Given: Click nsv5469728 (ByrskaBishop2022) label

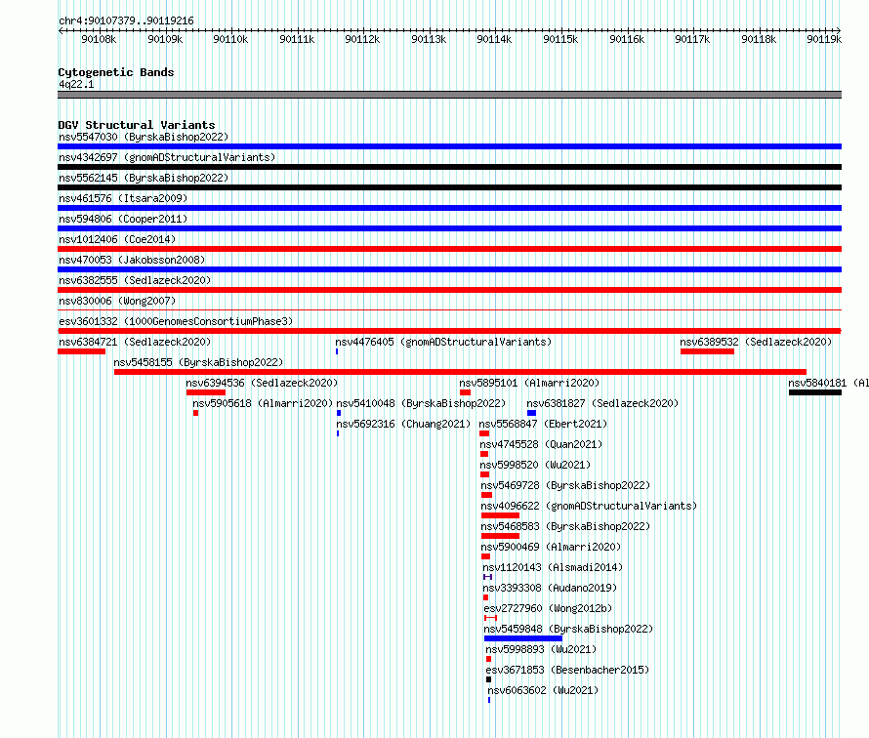Looking at the screenshot, I should point(566,485).
